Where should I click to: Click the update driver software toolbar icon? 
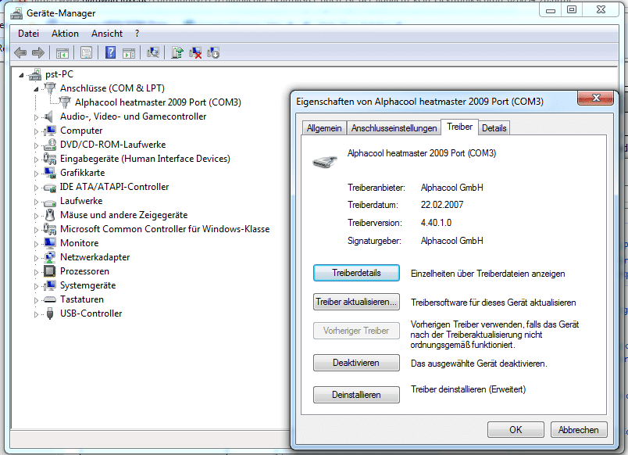(177, 52)
